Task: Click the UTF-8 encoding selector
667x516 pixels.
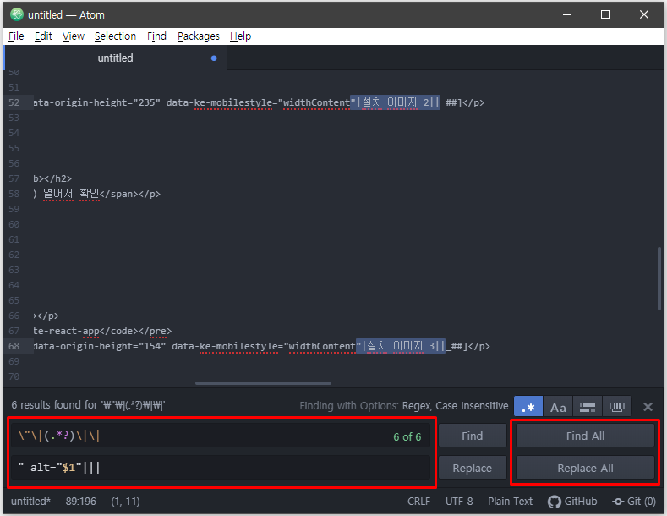Action: 459,502
